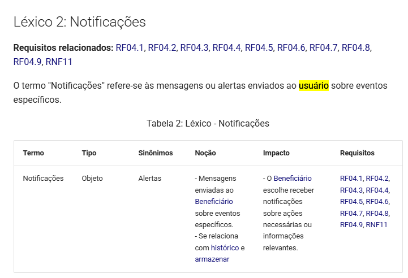
Task: Click the RF04.8 link in header paragraph
Action: pyautogui.click(x=355, y=48)
